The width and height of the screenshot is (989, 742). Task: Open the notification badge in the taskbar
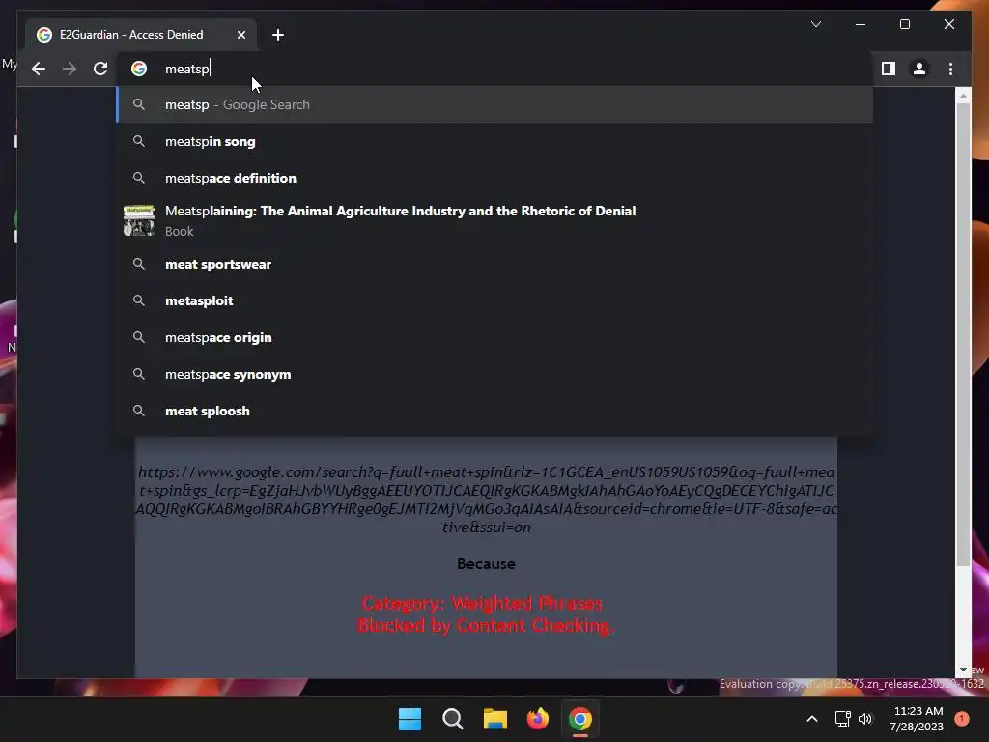(x=962, y=719)
